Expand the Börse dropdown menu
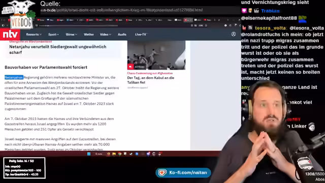Viewport: 325px width, 183px height. click(x=71, y=35)
